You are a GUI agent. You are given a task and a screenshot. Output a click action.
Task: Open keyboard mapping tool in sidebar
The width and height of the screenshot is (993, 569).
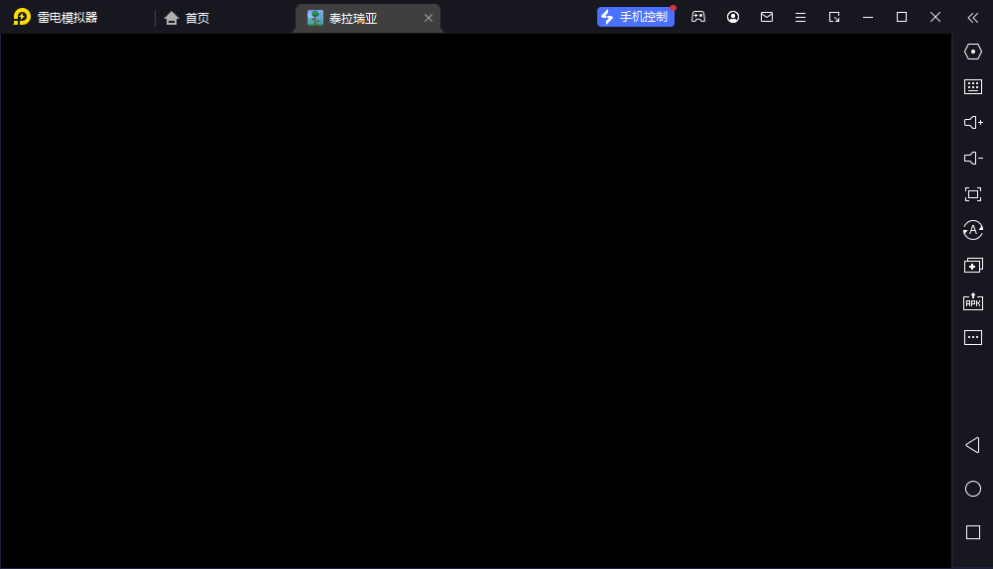(973, 86)
